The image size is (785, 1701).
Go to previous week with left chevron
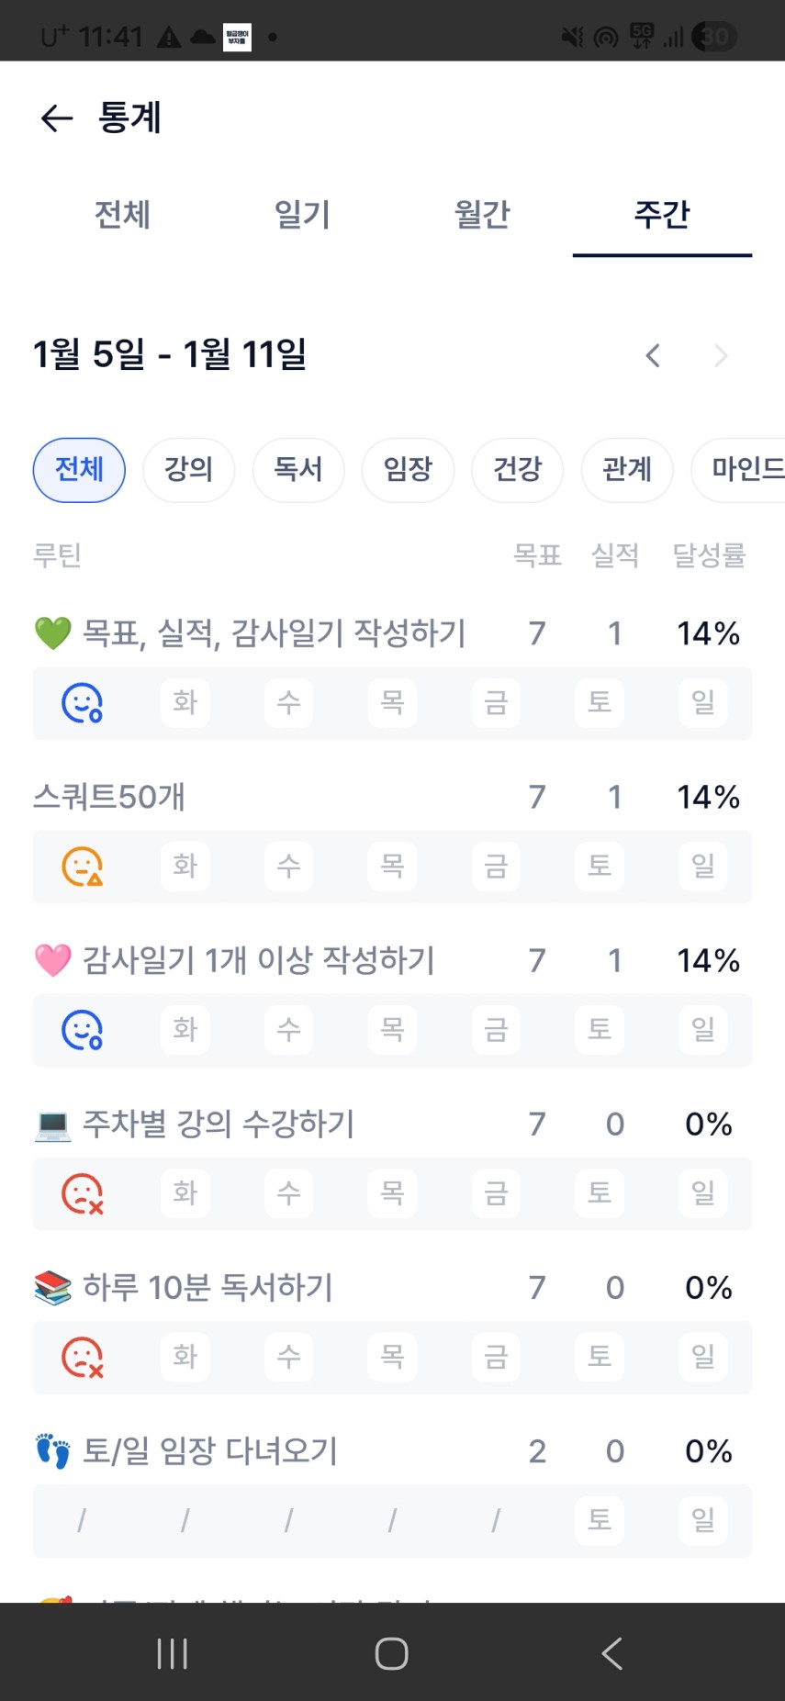click(x=653, y=355)
